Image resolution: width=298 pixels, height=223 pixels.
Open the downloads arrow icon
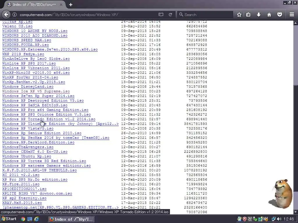259,15
